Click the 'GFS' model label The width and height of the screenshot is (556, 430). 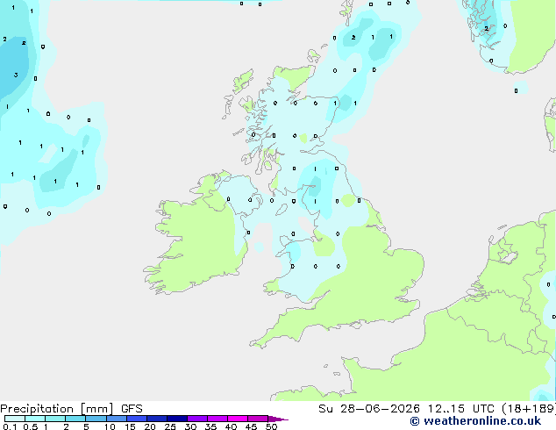tap(132, 409)
